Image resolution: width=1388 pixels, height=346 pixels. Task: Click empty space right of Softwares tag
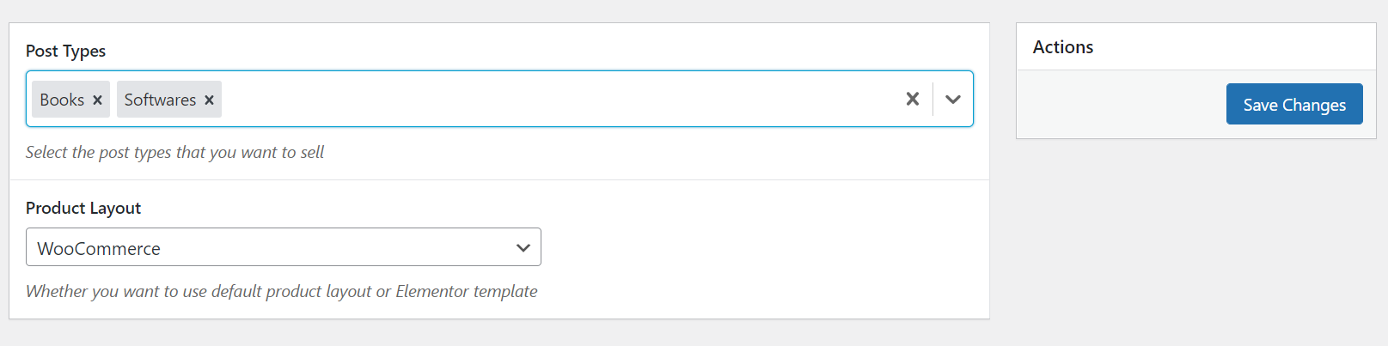pyautogui.click(x=559, y=99)
